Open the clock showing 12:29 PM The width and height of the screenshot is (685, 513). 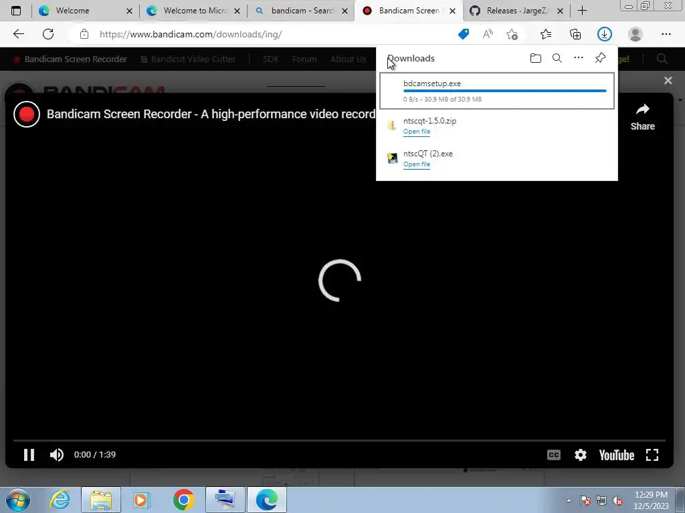pyautogui.click(x=651, y=500)
